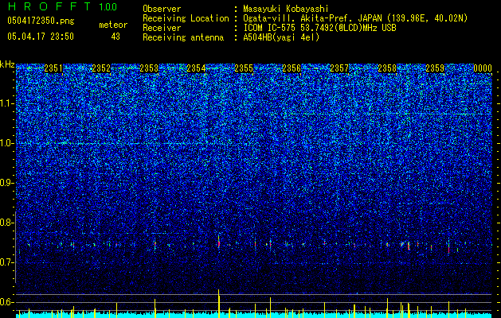The image size is (501, 318).
Task: Click the Observer field label
Action: [162, 9]
